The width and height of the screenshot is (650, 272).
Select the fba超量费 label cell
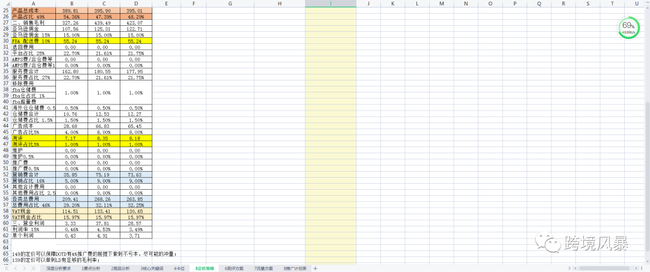(34, 101)
